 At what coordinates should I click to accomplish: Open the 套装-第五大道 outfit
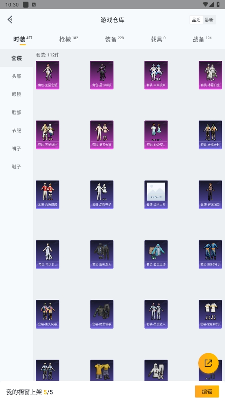pos(102,135)
